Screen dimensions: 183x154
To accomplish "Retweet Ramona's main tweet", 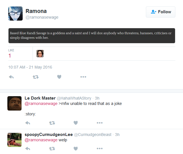I will (36, 77).
